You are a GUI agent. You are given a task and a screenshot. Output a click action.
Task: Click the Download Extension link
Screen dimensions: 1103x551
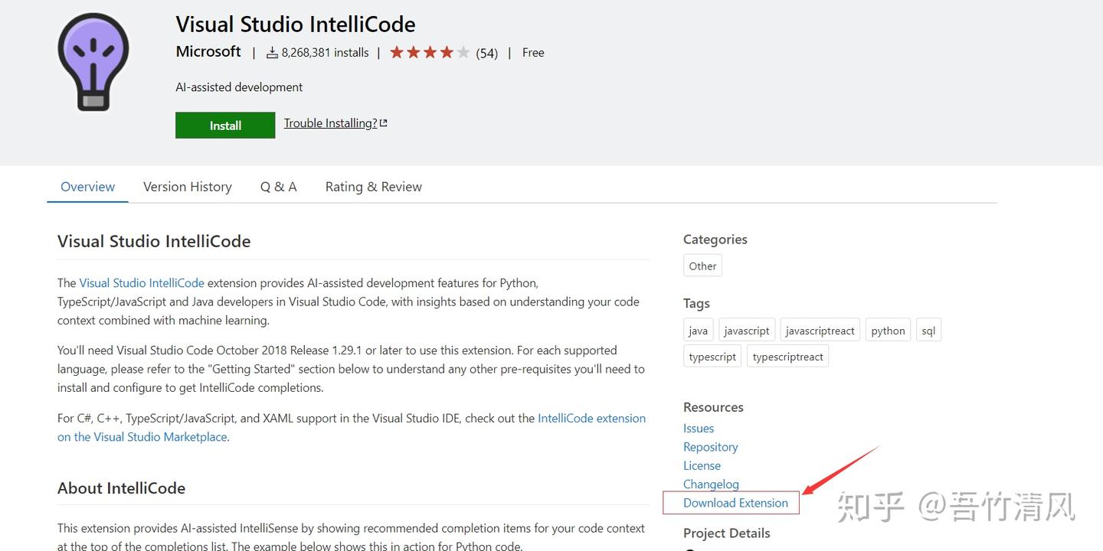pyautogui.click(x=735, y=503)
